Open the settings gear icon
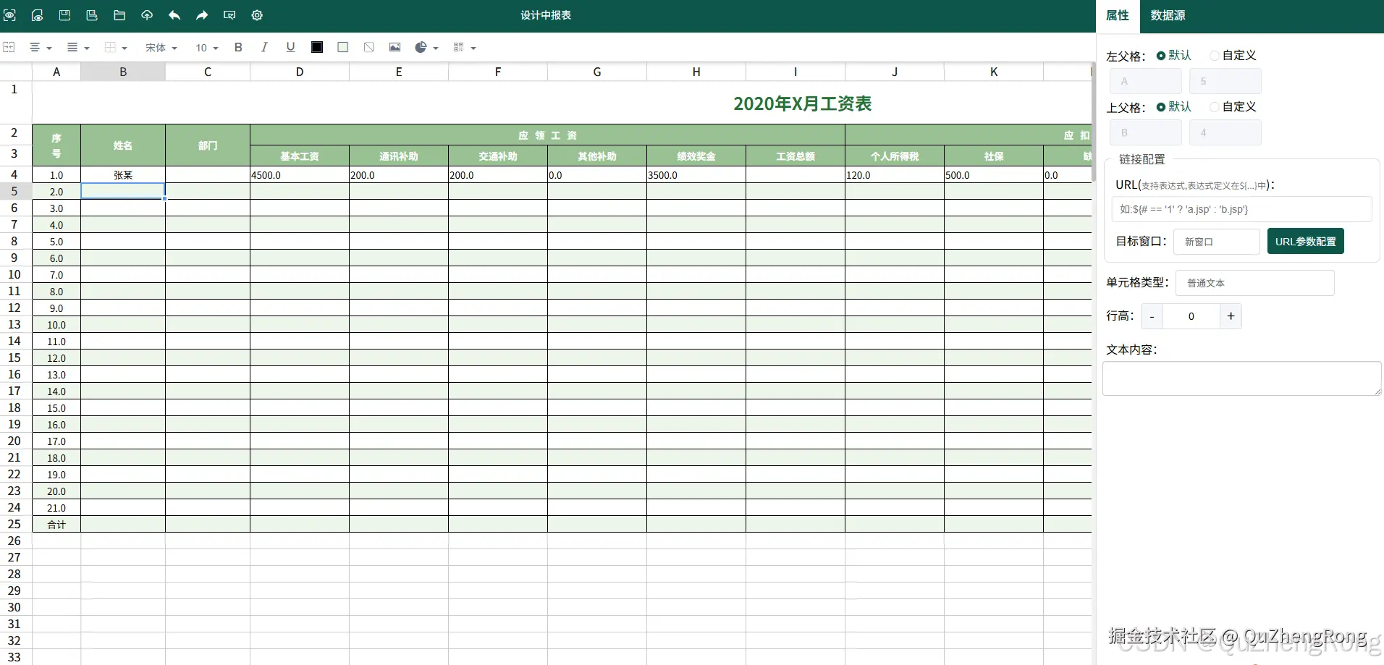This screenshot has width=1384, height=665. [257, 15]
